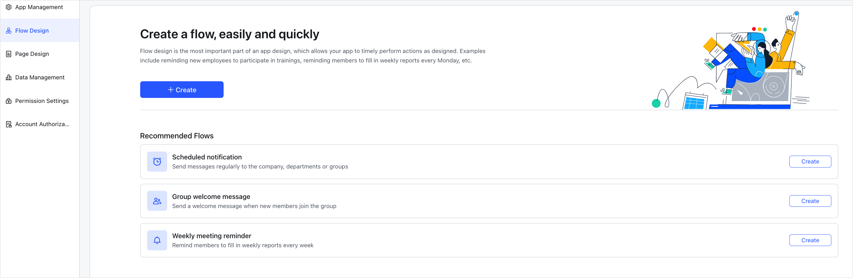
Task: Click the Page Design document icon
Action: (x=8, y=54)
